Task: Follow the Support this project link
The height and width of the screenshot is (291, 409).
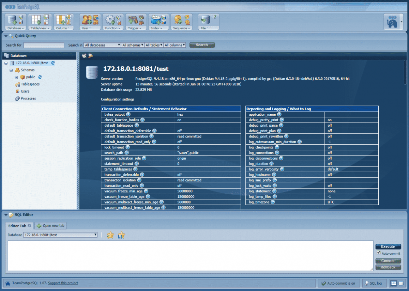Action: point(63,283)
